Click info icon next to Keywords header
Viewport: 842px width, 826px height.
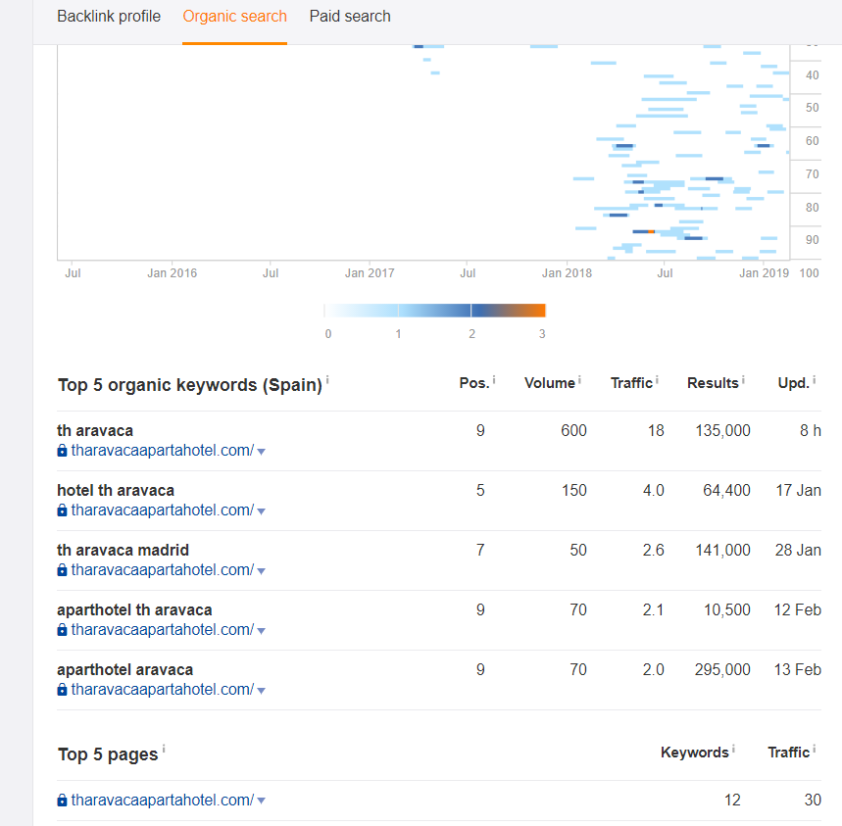click(733, 749)
